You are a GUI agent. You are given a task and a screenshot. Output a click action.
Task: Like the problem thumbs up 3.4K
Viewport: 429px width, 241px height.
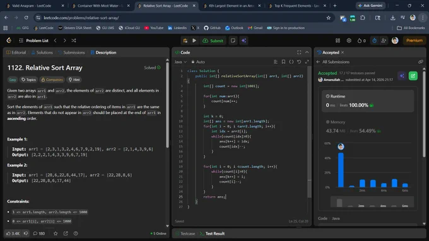click(x=13, y=233)
